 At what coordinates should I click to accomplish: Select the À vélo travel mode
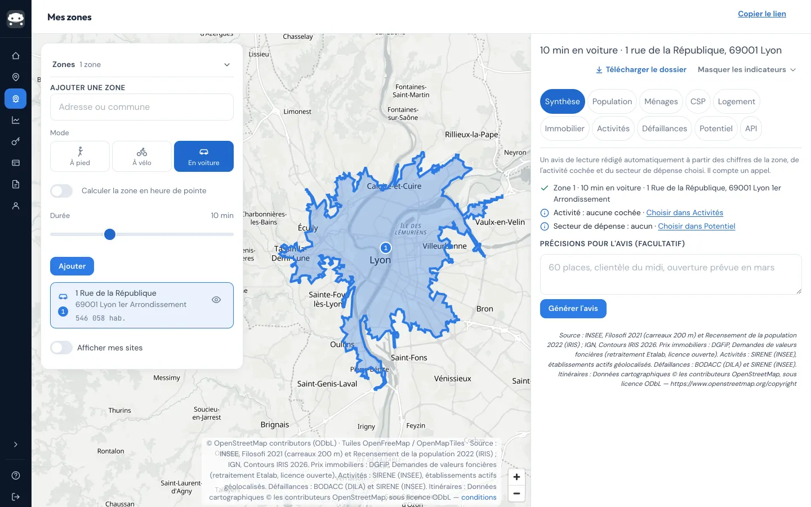142,156
